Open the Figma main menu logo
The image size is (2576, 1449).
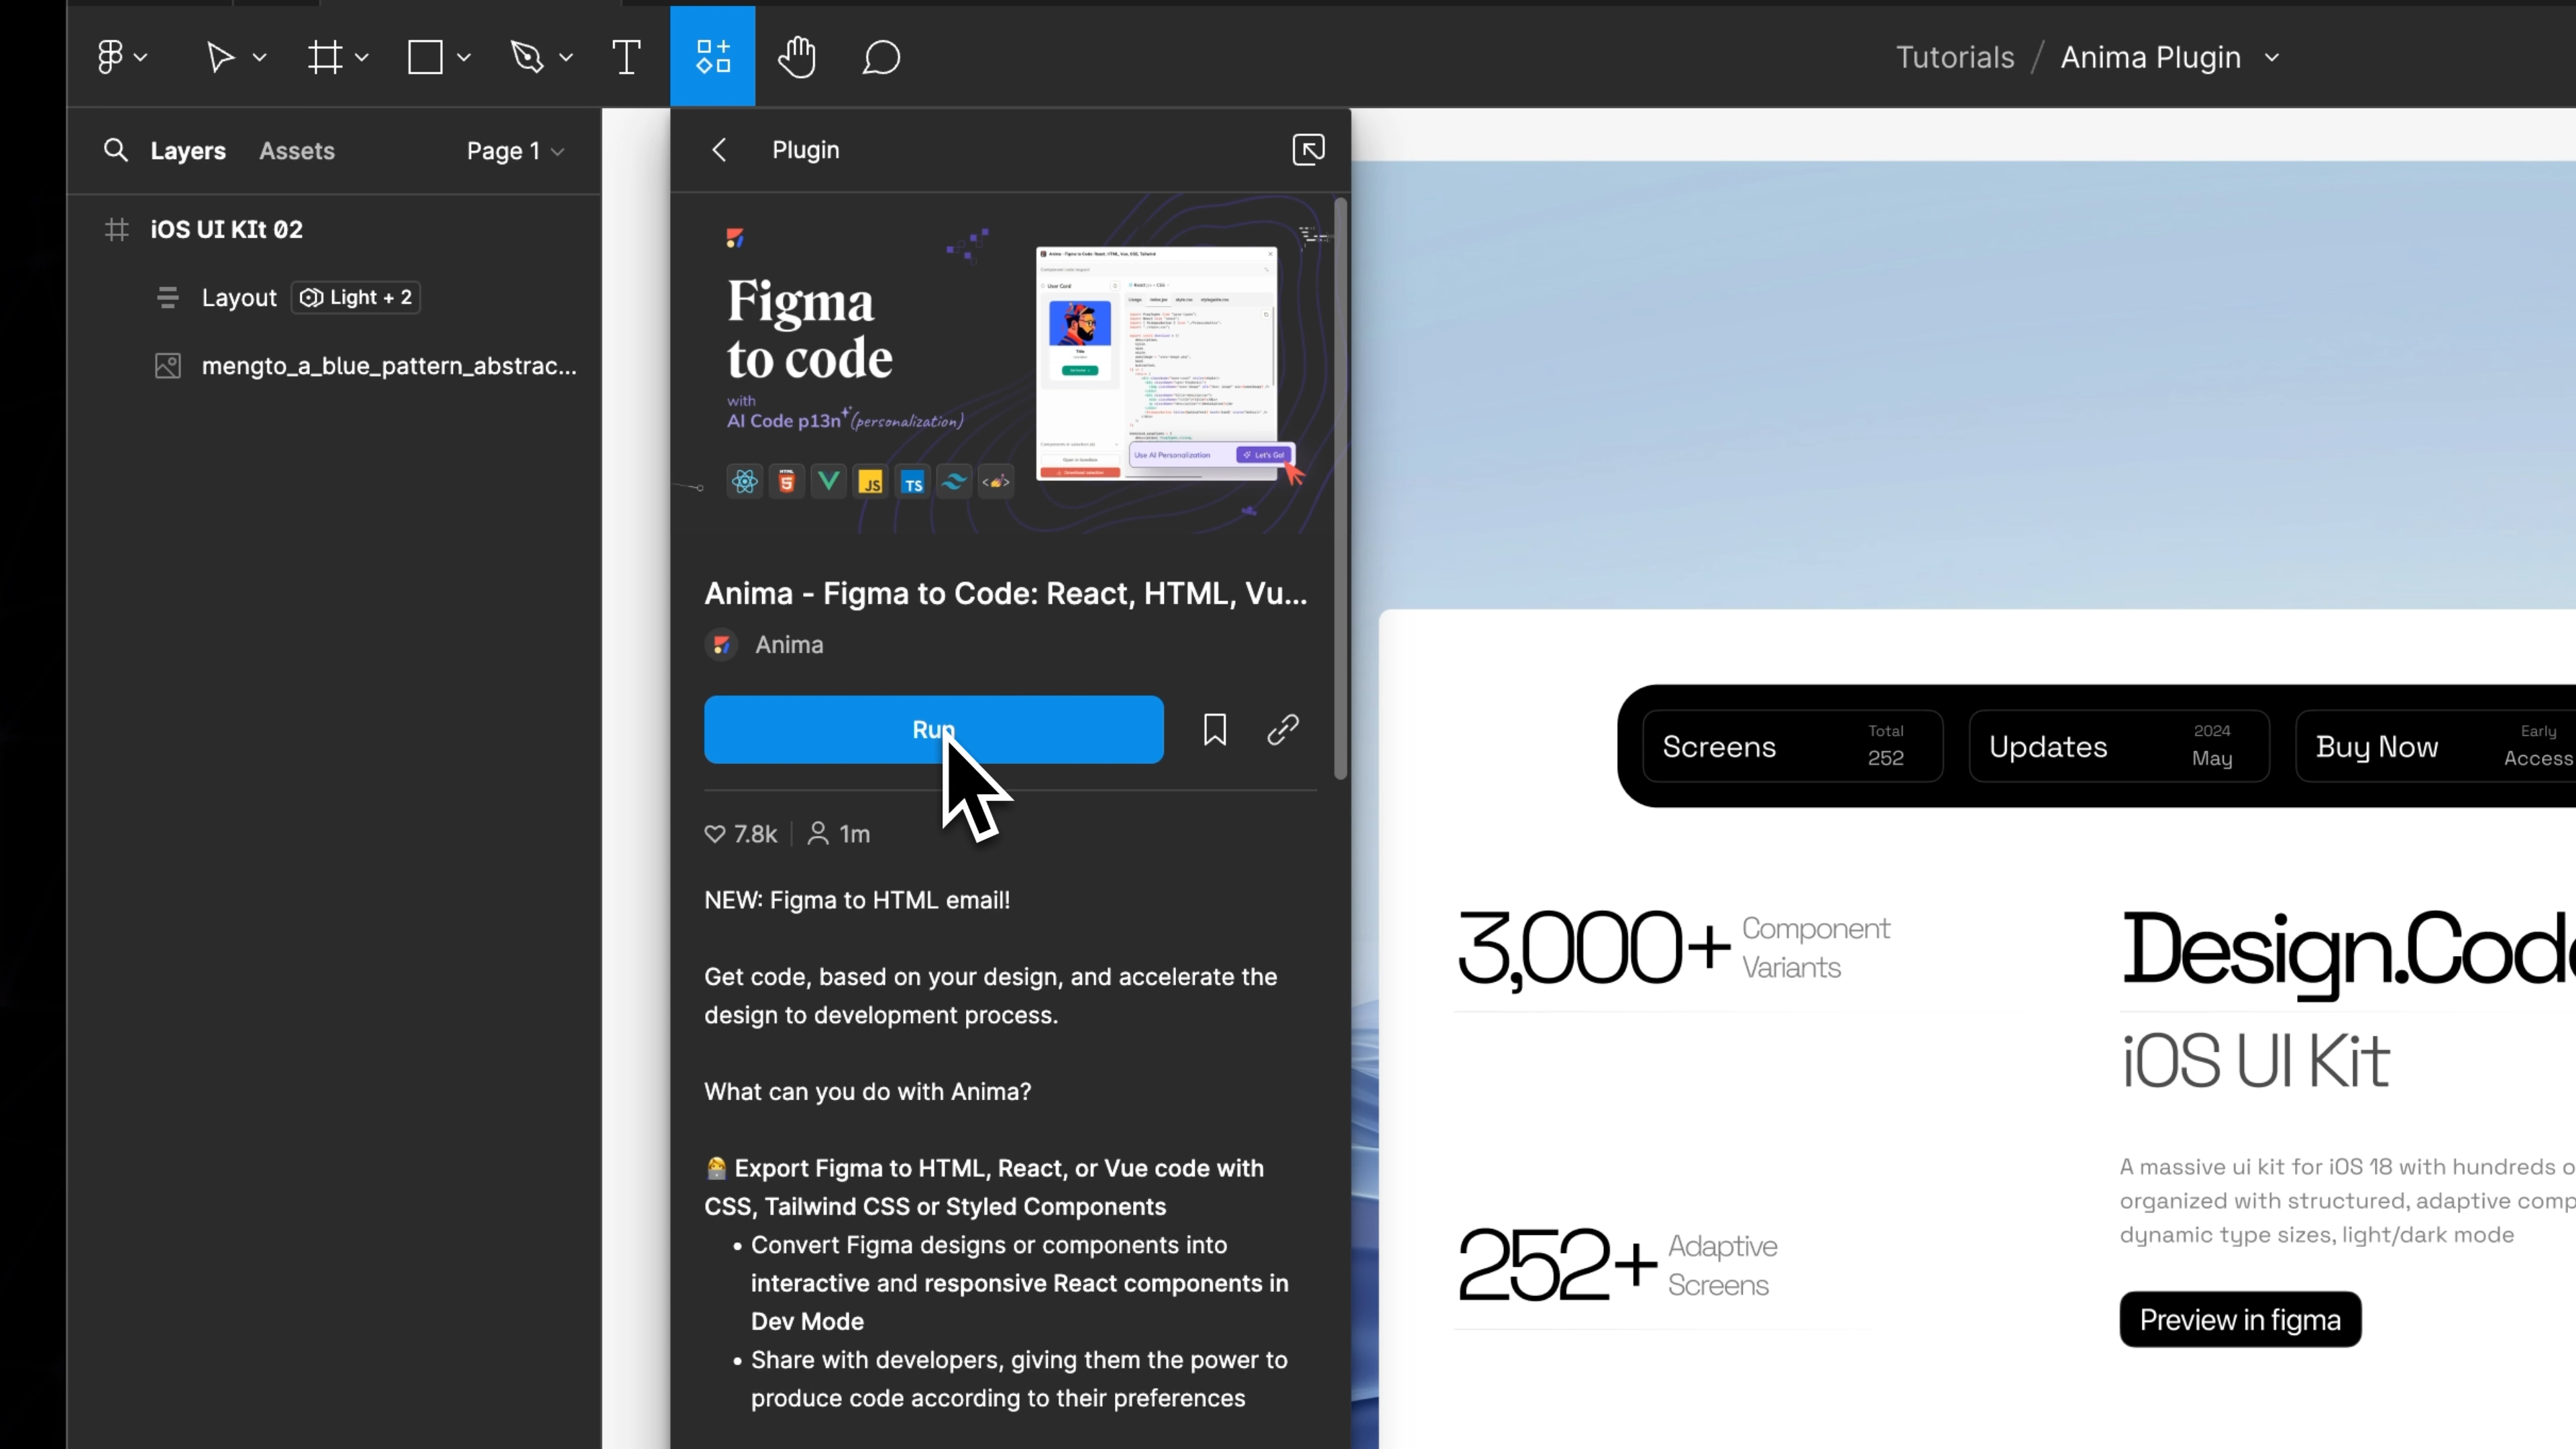[110, 57]
